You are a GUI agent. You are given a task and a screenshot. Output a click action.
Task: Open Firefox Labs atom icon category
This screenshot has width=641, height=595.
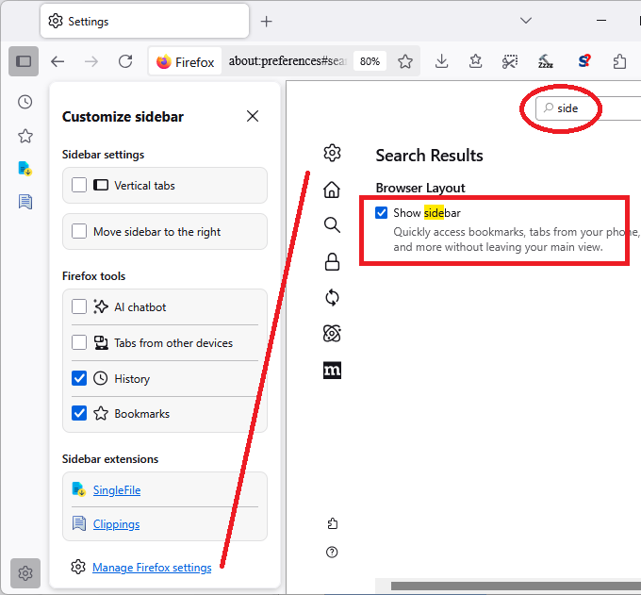tap(332, 334)
